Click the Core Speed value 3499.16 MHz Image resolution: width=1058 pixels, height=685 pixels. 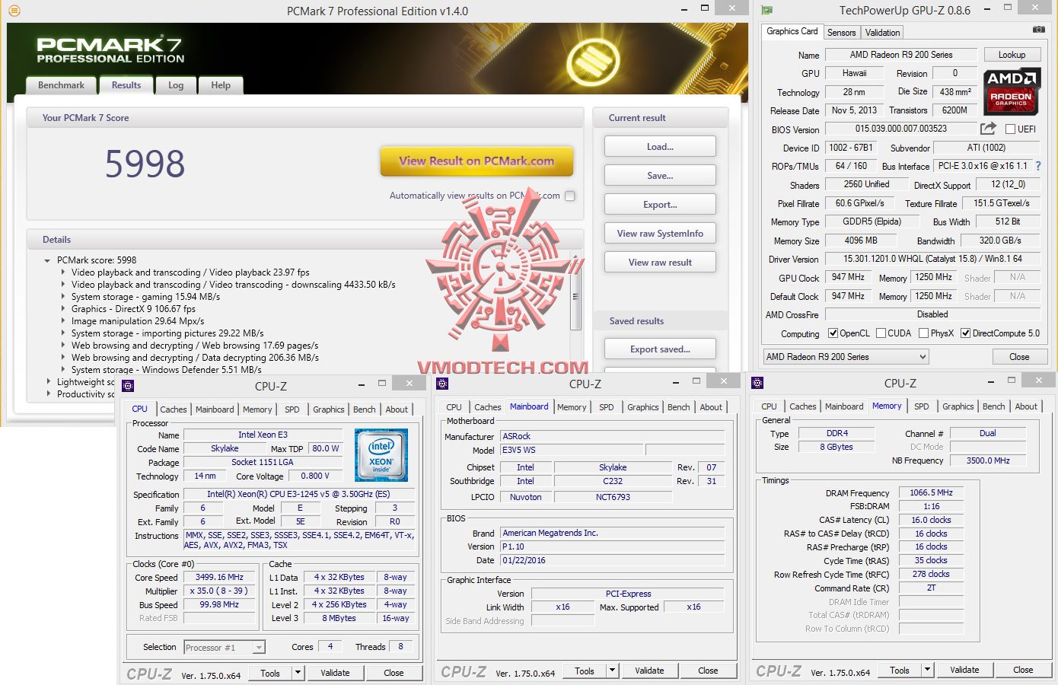coord(219,577)
